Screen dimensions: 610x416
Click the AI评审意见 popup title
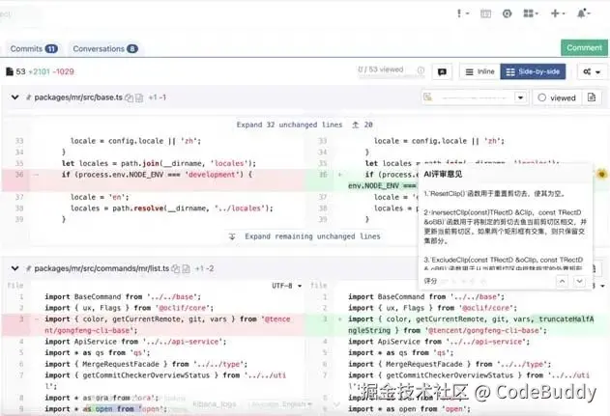tap(443, 174)
